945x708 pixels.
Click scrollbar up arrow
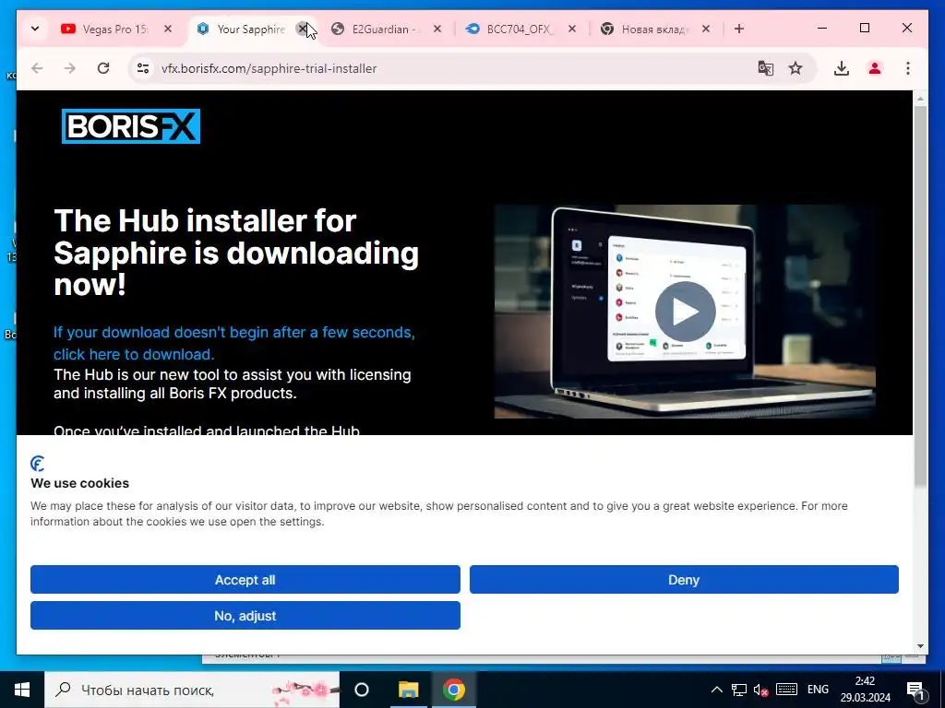(920, 98)
